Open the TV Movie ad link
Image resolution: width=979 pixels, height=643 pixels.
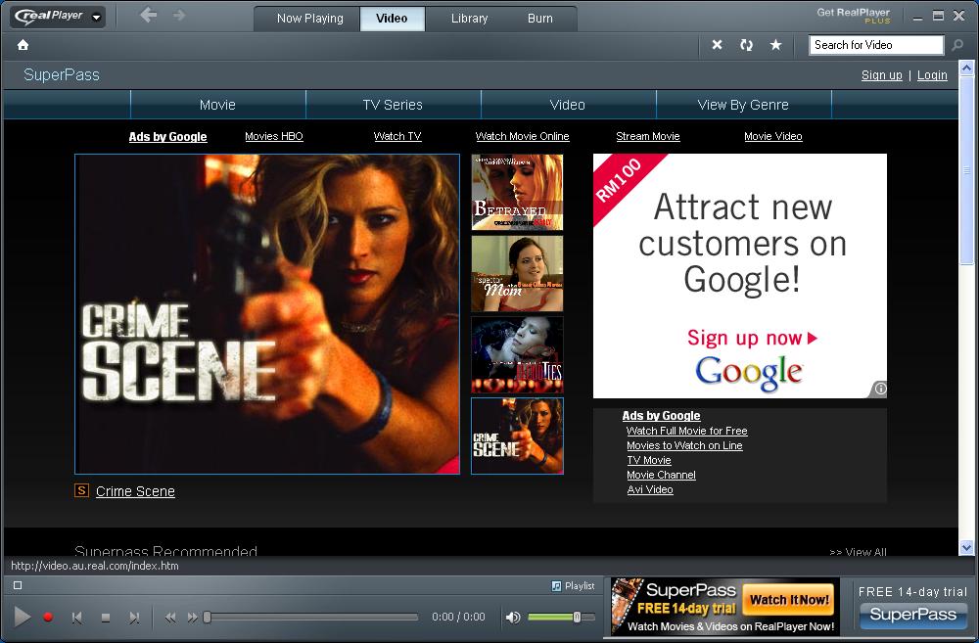pos(649,460)
